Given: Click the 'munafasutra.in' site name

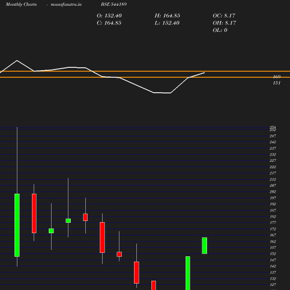Looking at the screenshot, I should 66,5.
